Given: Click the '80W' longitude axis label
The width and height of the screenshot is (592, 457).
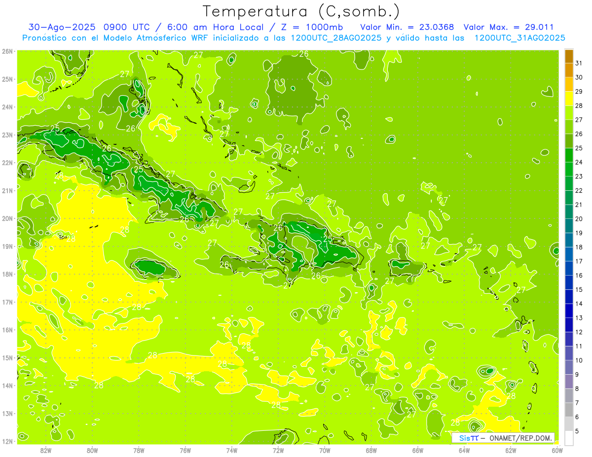Looking at the screenshot, I should (92, 450).
